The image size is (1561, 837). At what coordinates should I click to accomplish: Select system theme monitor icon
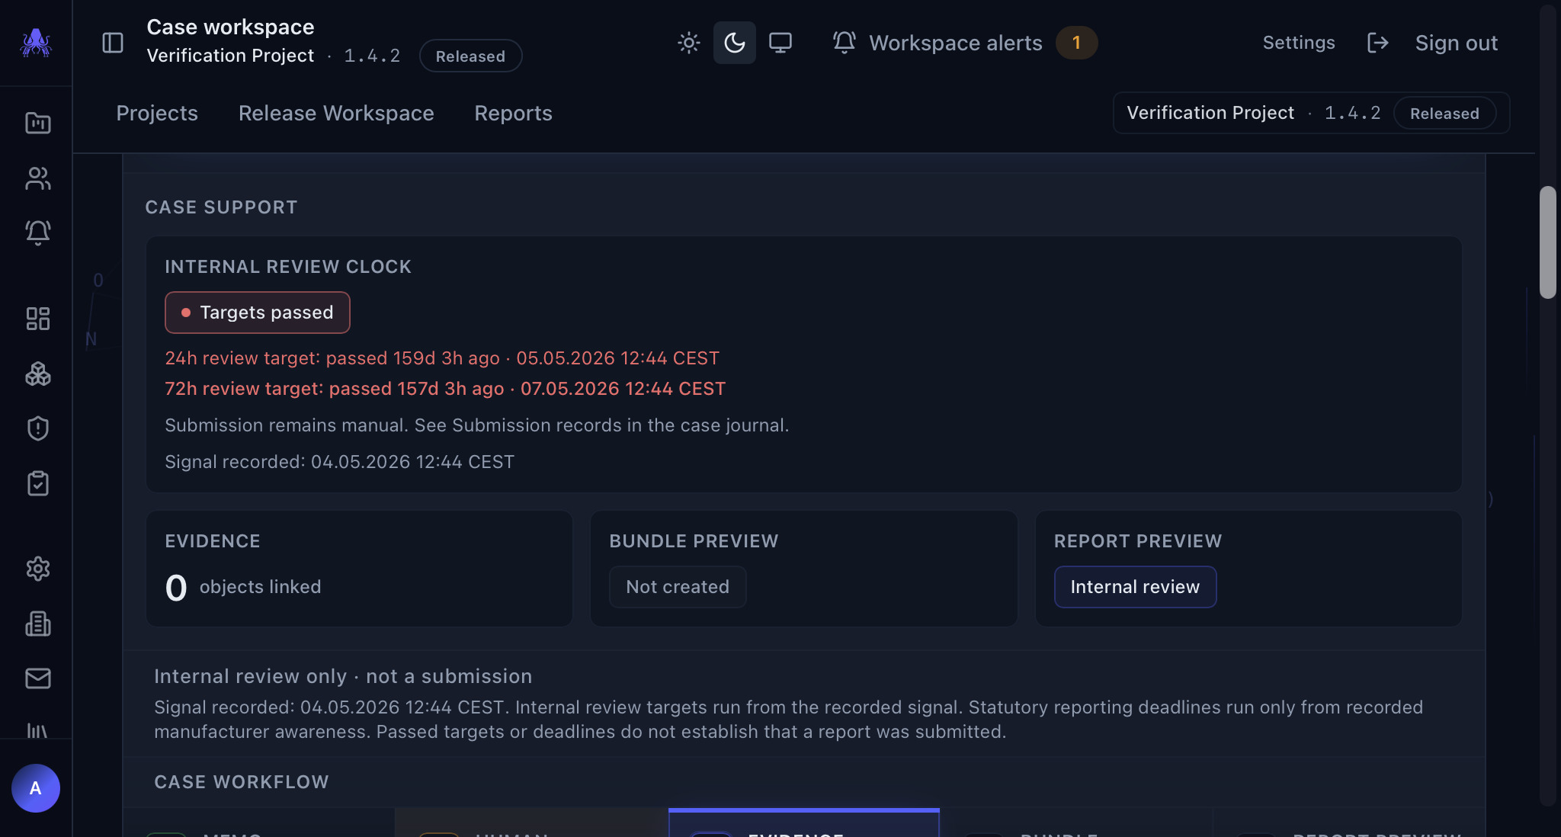pyautogui.click(x=780, y=43)
